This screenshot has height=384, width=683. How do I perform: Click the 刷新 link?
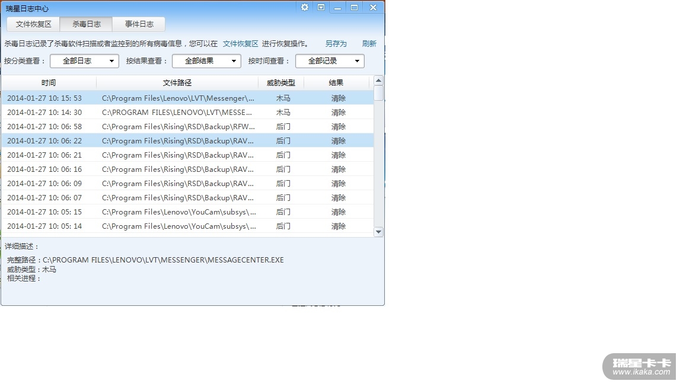click(x=369, y=43)
